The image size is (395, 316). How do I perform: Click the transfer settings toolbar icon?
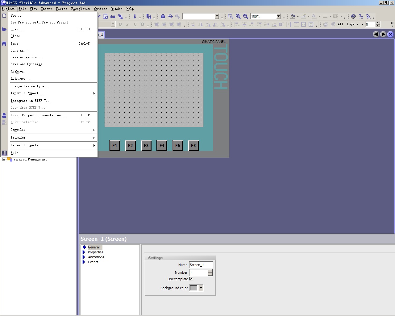(x=120, y=16)
